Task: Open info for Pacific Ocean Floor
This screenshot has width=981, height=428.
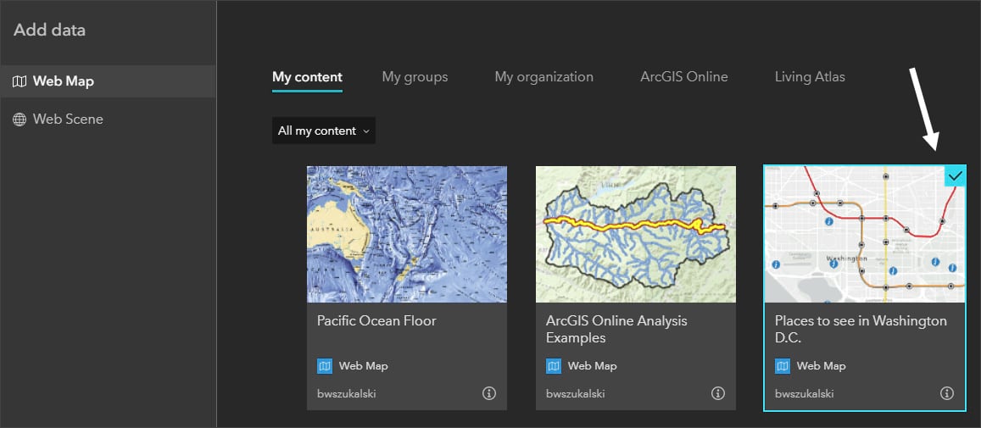Action: (x=489, y=393)
